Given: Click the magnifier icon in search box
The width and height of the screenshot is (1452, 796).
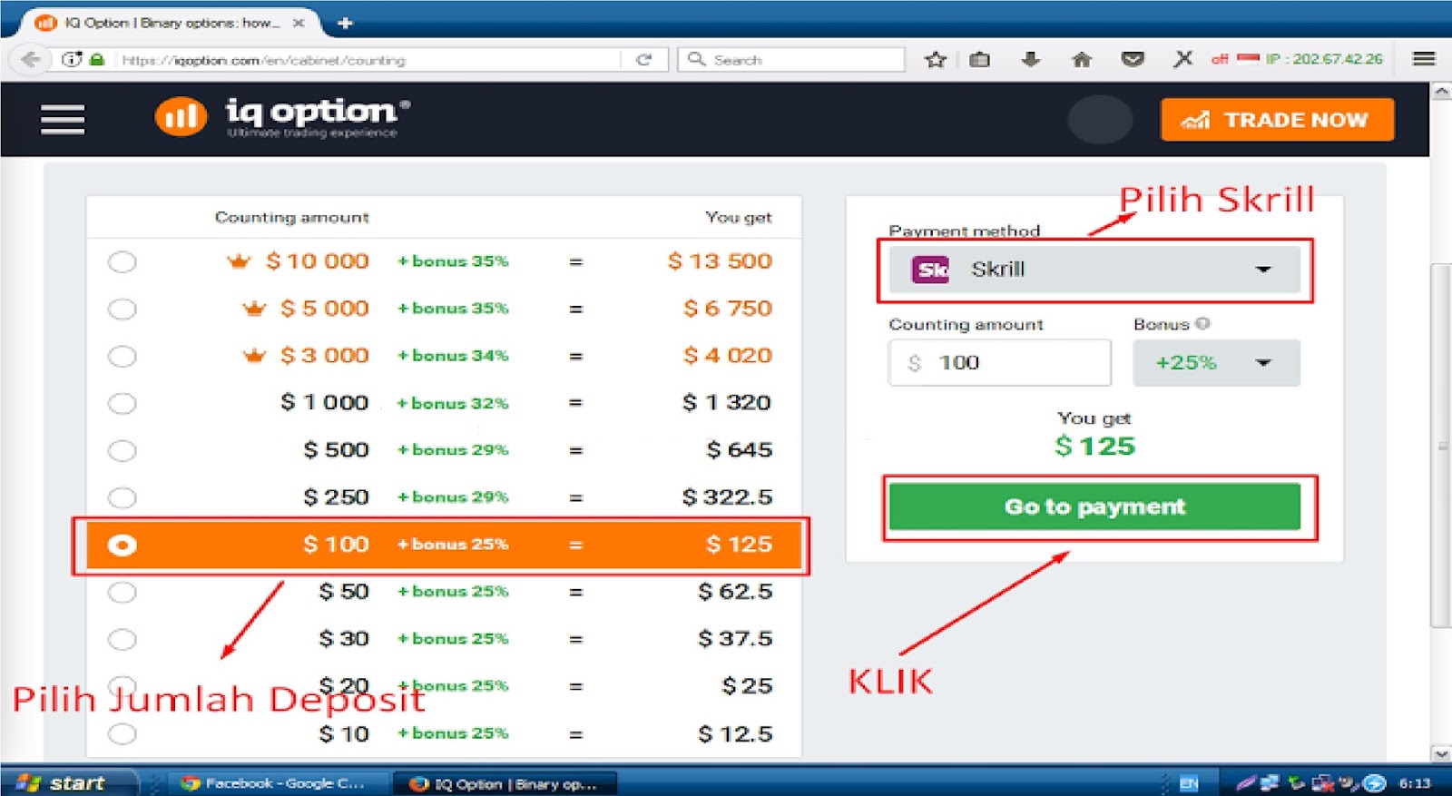Looking at the screenshot, I should click(x=696, y=59).
